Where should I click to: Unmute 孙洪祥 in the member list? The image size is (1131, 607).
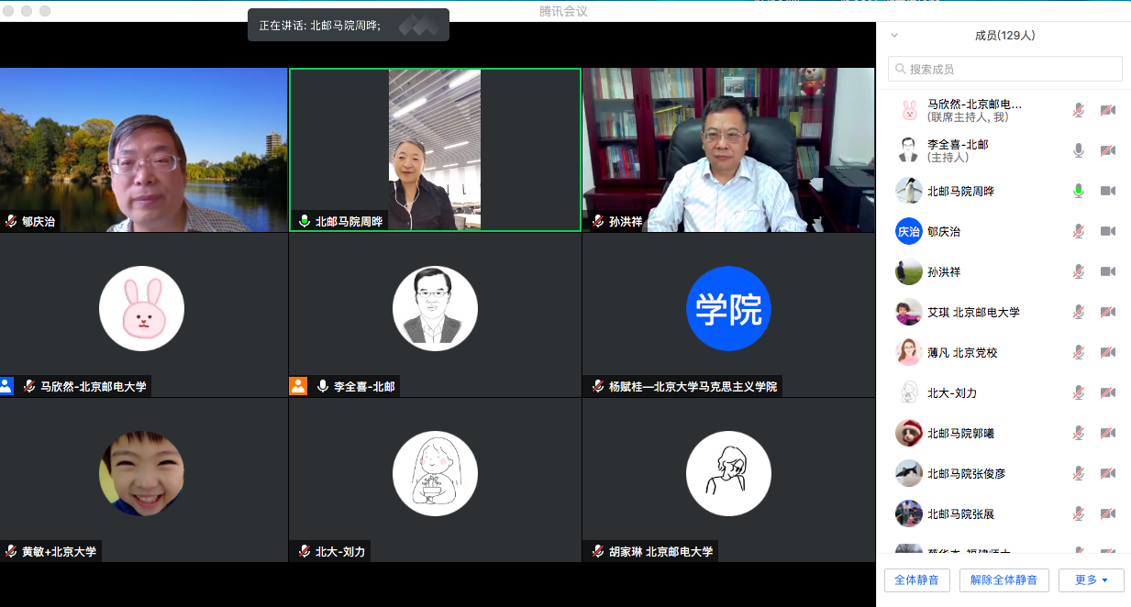tap(1079, 271)
